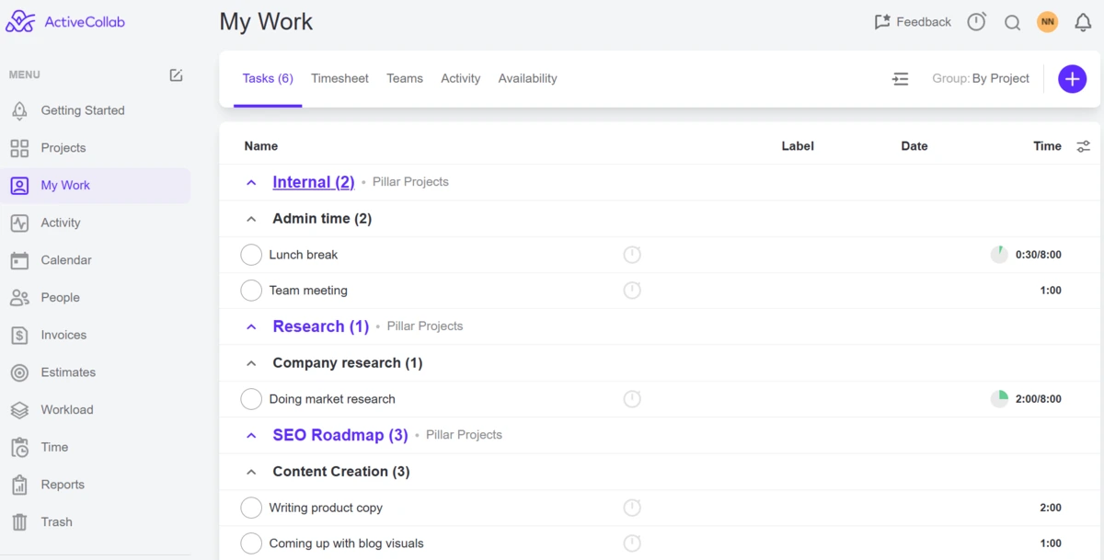Image resolution: width=1104 pixels, height=560 pixels.
Task: Collapse the Company research (1) list
Action: [x=251, y=363]
